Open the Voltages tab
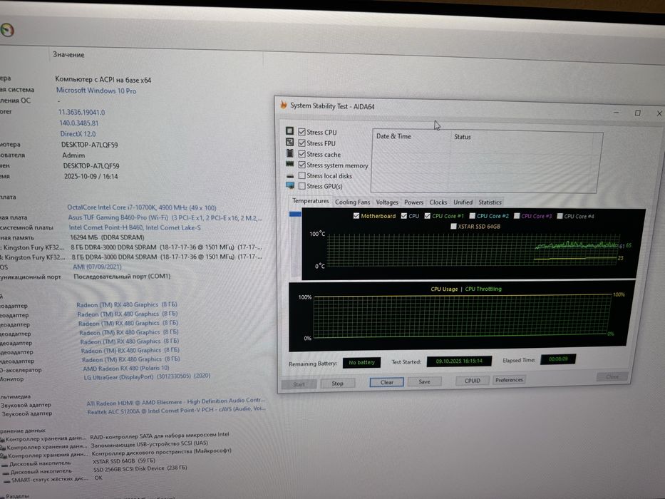665x499 pixels. click(x=387, y=202)
